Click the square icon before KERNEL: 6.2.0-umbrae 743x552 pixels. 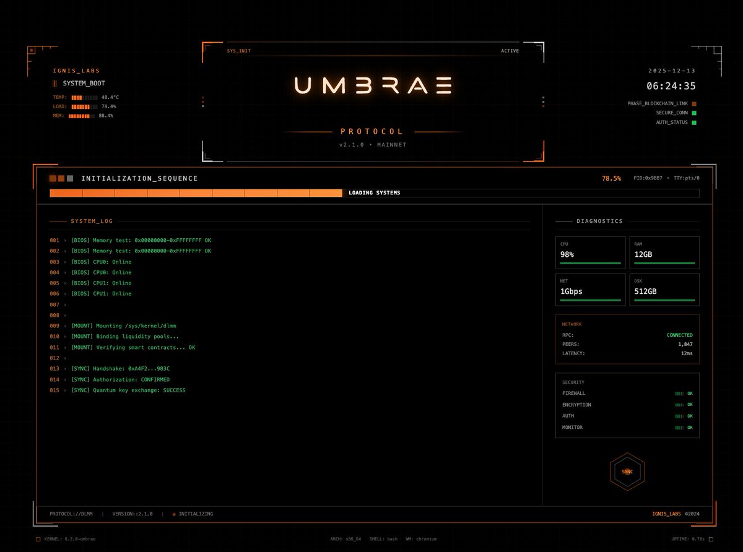(x=38, y=539)
